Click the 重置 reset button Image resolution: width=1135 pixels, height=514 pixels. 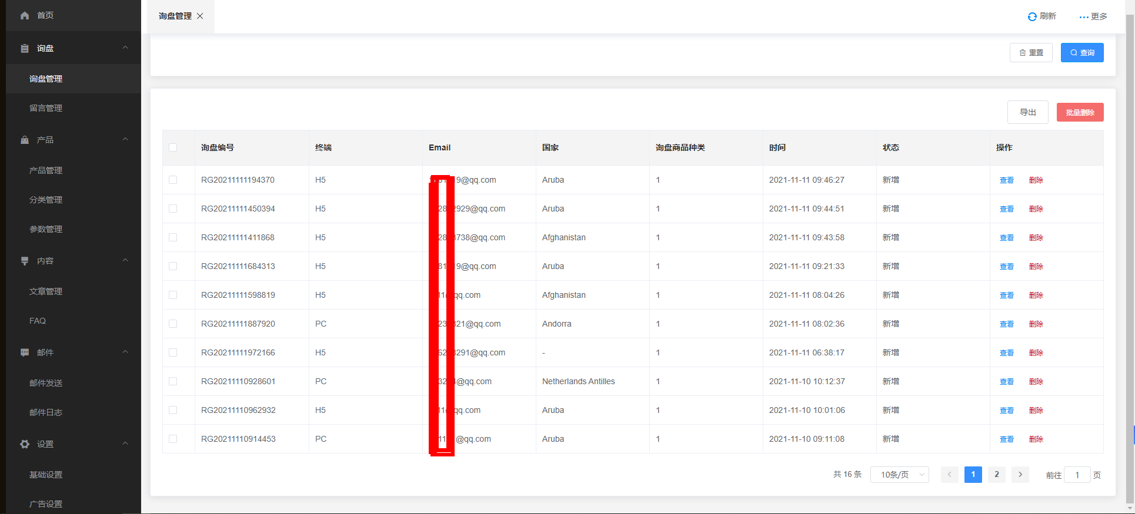tap(1031, 52)
